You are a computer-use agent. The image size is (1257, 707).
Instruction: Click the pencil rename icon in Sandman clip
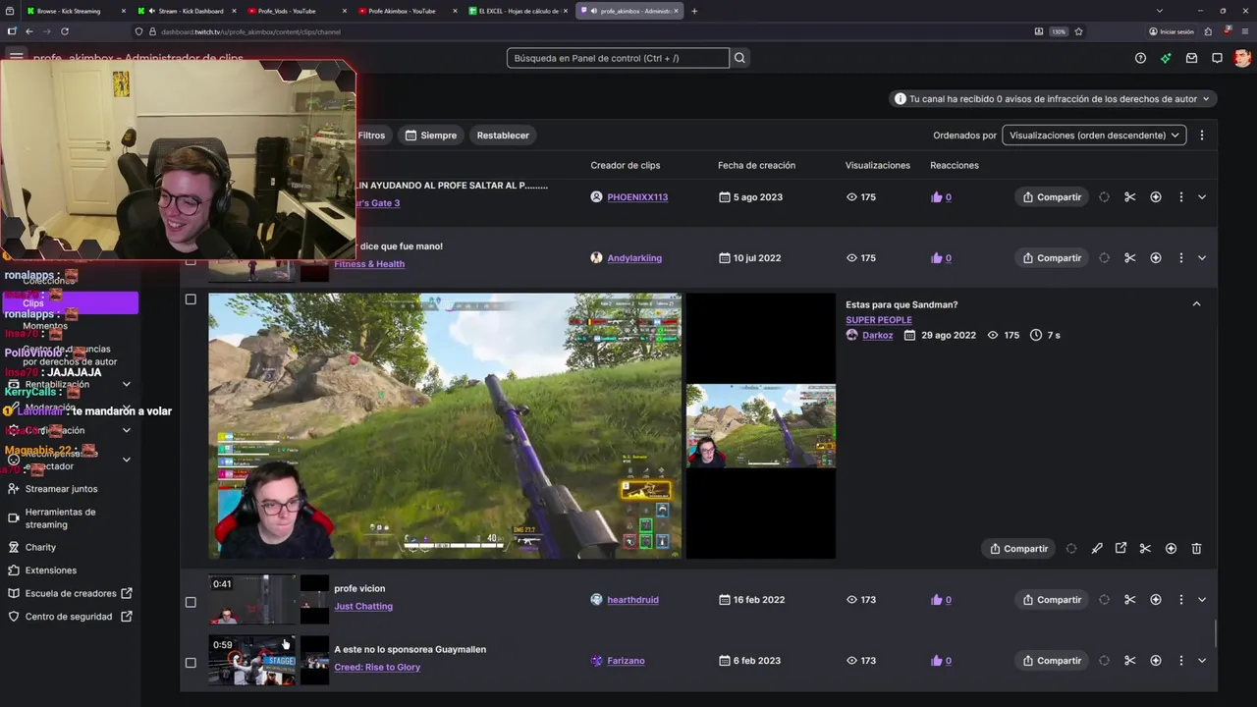[x=1097, y=549]
